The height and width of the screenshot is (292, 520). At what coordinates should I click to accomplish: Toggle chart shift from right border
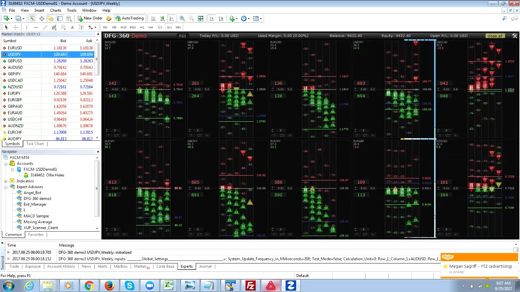(x=221, y=18)
